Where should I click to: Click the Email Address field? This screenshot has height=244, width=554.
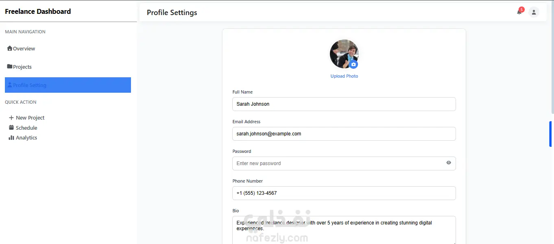click(x=344, y=134)
